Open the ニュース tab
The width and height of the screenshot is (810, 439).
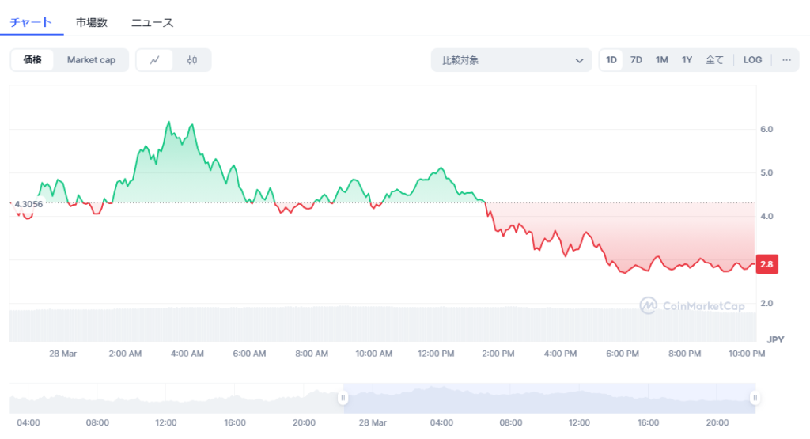click(x=152, y=22)
